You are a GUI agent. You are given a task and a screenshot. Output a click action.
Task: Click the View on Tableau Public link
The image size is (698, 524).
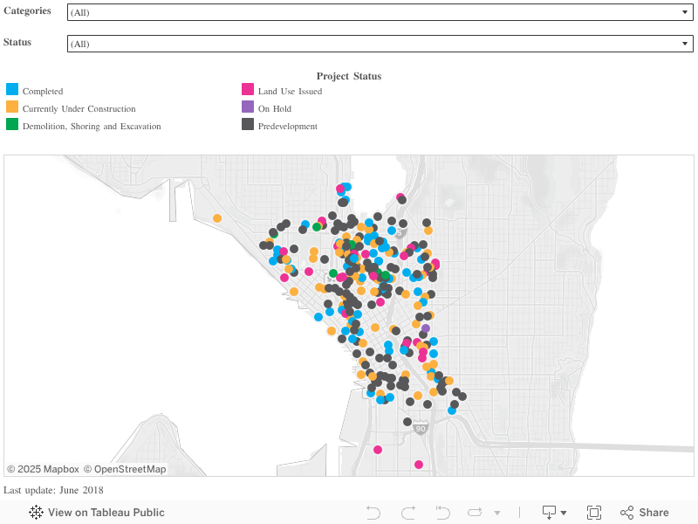106,513
